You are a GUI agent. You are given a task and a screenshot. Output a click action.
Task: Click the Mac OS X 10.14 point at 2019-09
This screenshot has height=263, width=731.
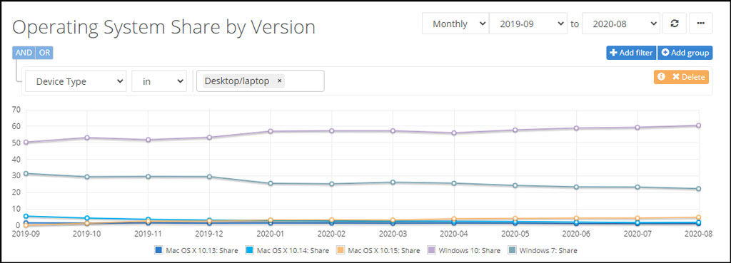[26, 217]
